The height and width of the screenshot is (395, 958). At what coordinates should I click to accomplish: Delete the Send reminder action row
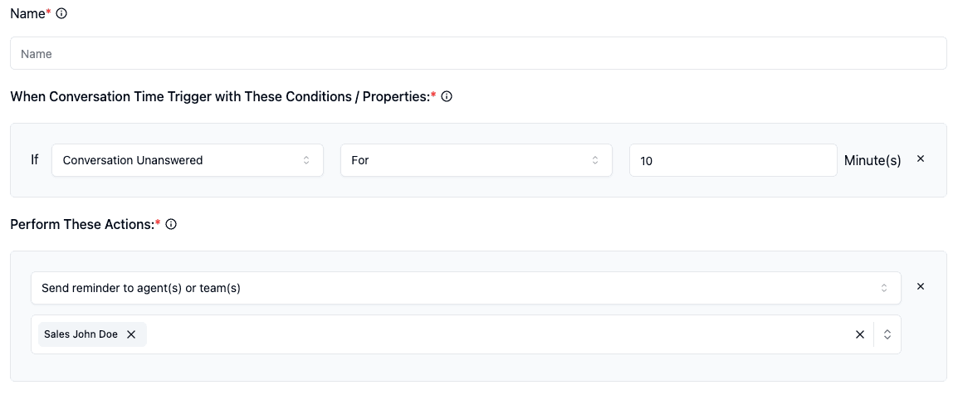coord(921,286)
